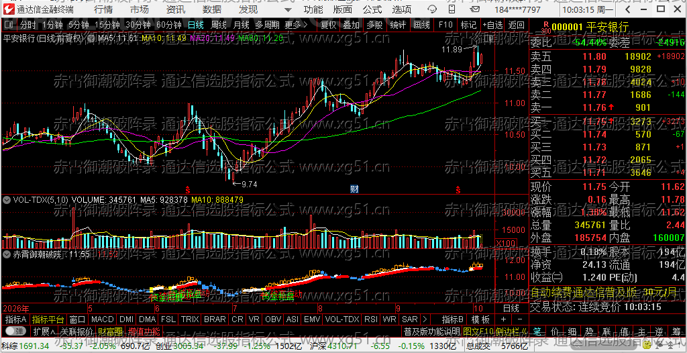Collapse the VOL-TDX indicator panel arrow
Viewport: 687px width, 353px height.
tap(7, 200)
